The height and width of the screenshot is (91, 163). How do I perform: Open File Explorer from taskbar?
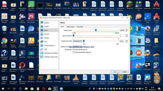[x=26, y=89]
